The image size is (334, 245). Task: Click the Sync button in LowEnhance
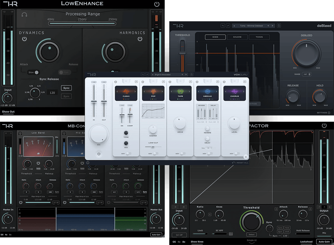pos(66,88)
